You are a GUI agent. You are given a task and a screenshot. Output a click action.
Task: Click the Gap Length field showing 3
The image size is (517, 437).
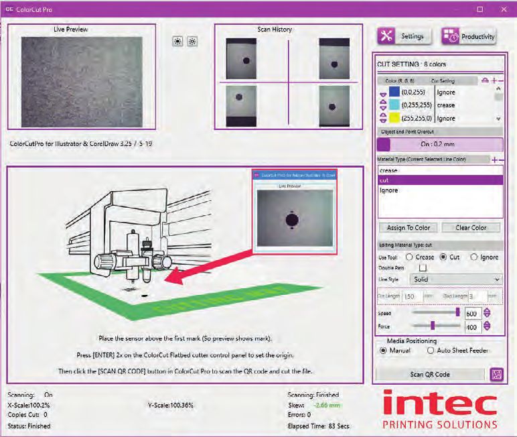pos(477,296)
